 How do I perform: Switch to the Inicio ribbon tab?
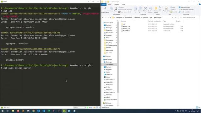109,4
